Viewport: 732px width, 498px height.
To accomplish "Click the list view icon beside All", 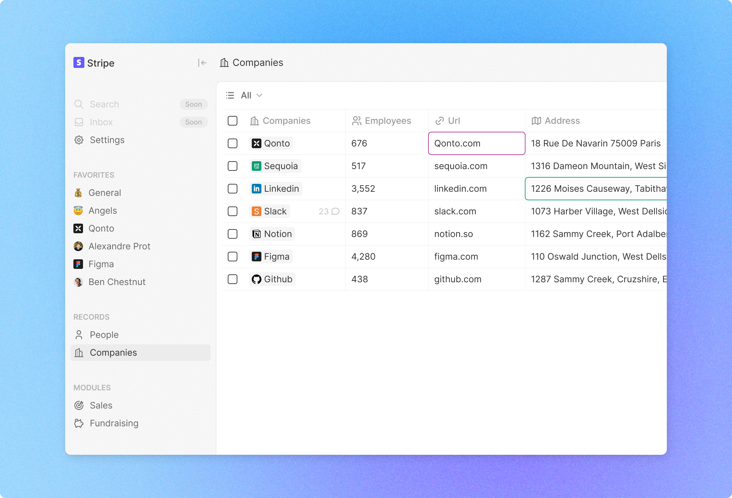I will point(230,95).
